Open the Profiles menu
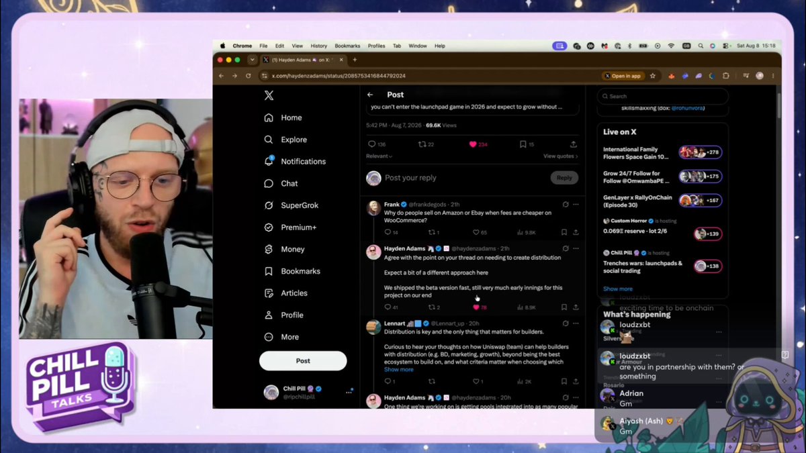 (376, 46)
